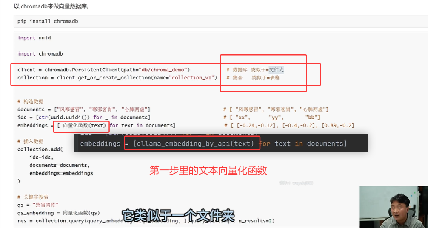Click the "import chromadb" line
The width and height of the screenshot is (428, 228).
(40, 53)
